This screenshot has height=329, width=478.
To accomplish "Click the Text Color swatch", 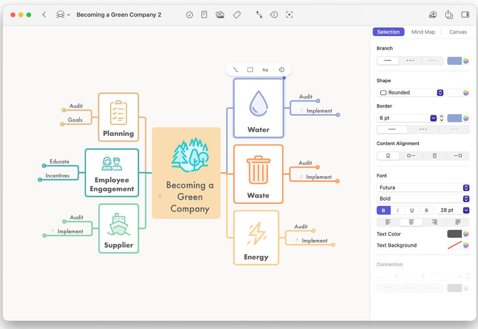I will [x=455, y=234].
